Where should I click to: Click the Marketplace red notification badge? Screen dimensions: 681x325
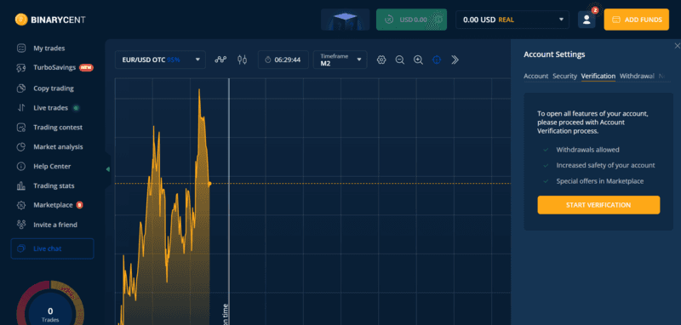coord(79,205)
